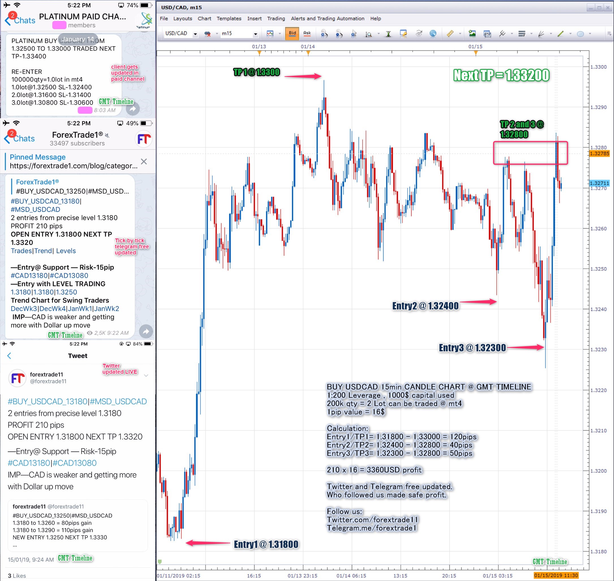Forward the Platinum Buy message
Screen dimensions: 614x581
pos(133,109)
